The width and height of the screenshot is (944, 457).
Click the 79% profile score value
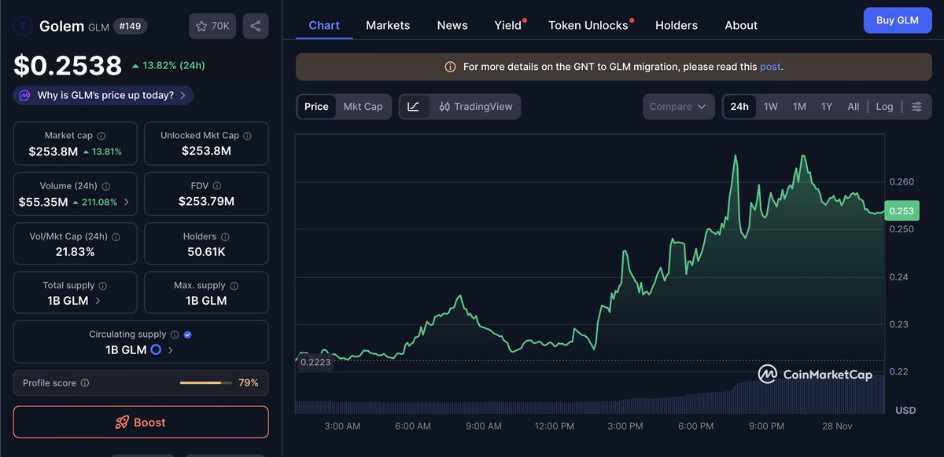pos(249,383)
